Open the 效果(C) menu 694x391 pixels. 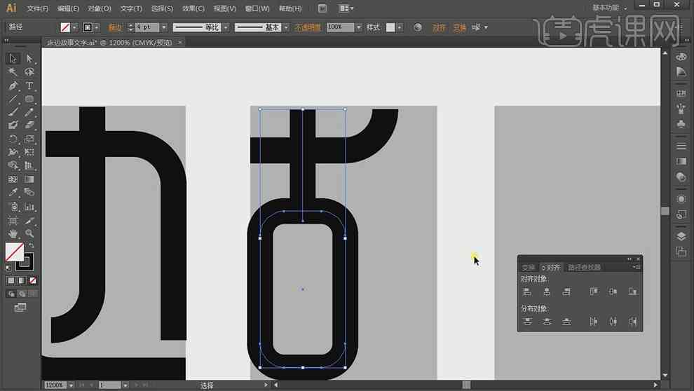[193, 8]
